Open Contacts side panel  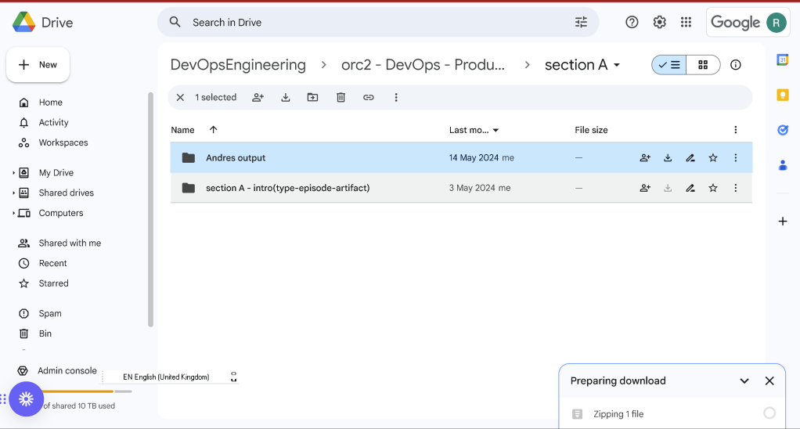[782, 165]
